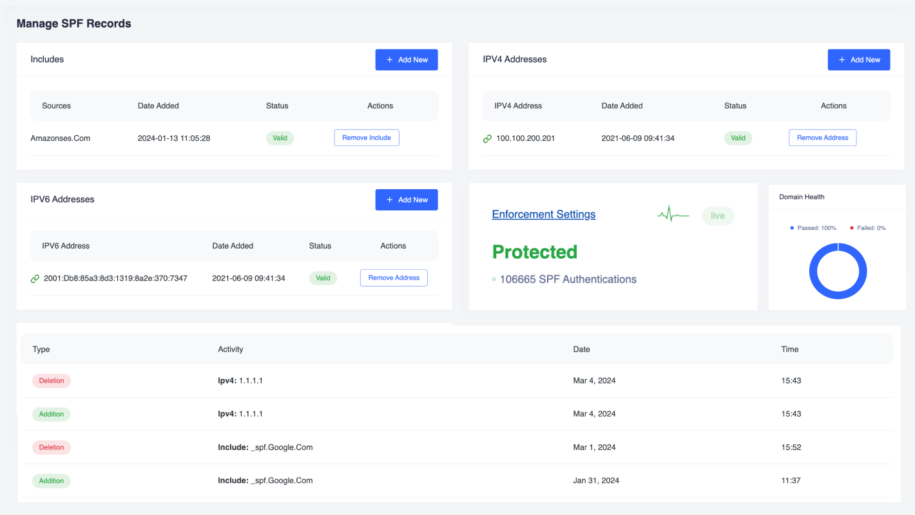
Task: Remove the 2001:Db8 IPV6 address
Action: [x=393, y=277]
